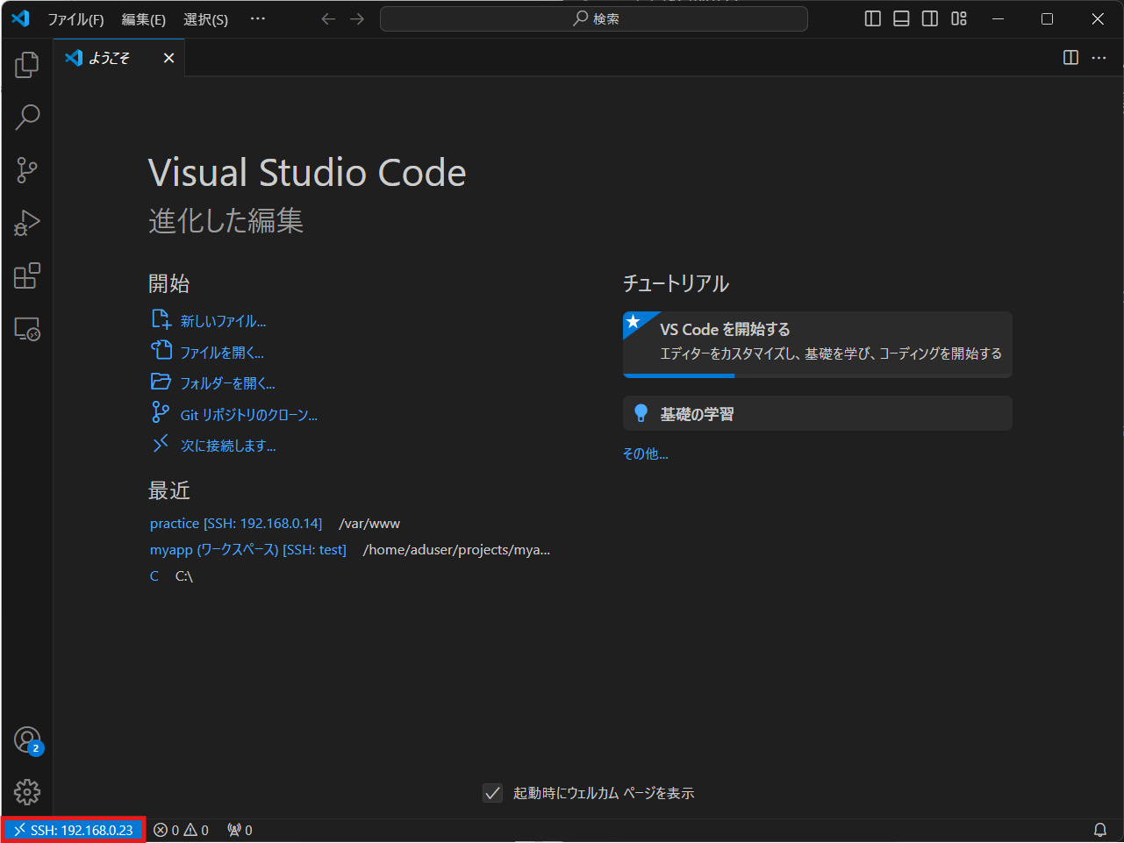Click the SSH: 192.168.0.23 remote indicator
The width and height of the screenshot is (1124, 843).
pos(74,830)
